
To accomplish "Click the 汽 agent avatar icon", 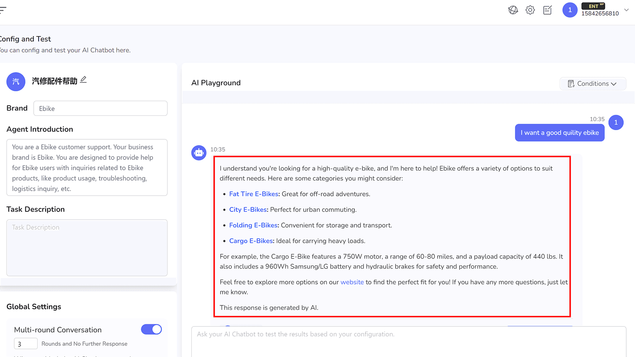I will [15, 82].
